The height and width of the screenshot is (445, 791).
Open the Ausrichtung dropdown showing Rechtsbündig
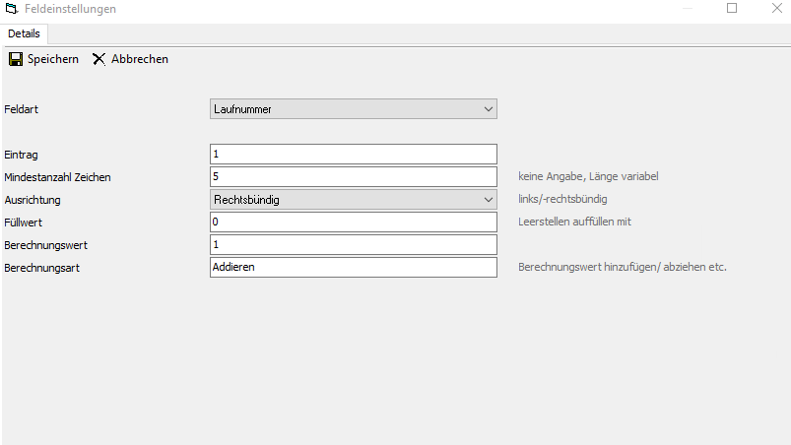(345, 200)
